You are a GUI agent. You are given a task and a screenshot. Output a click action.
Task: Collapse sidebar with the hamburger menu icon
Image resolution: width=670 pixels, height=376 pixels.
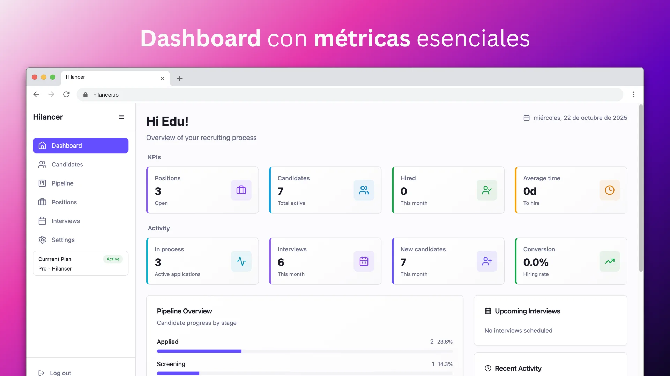(x=121, y=117)
